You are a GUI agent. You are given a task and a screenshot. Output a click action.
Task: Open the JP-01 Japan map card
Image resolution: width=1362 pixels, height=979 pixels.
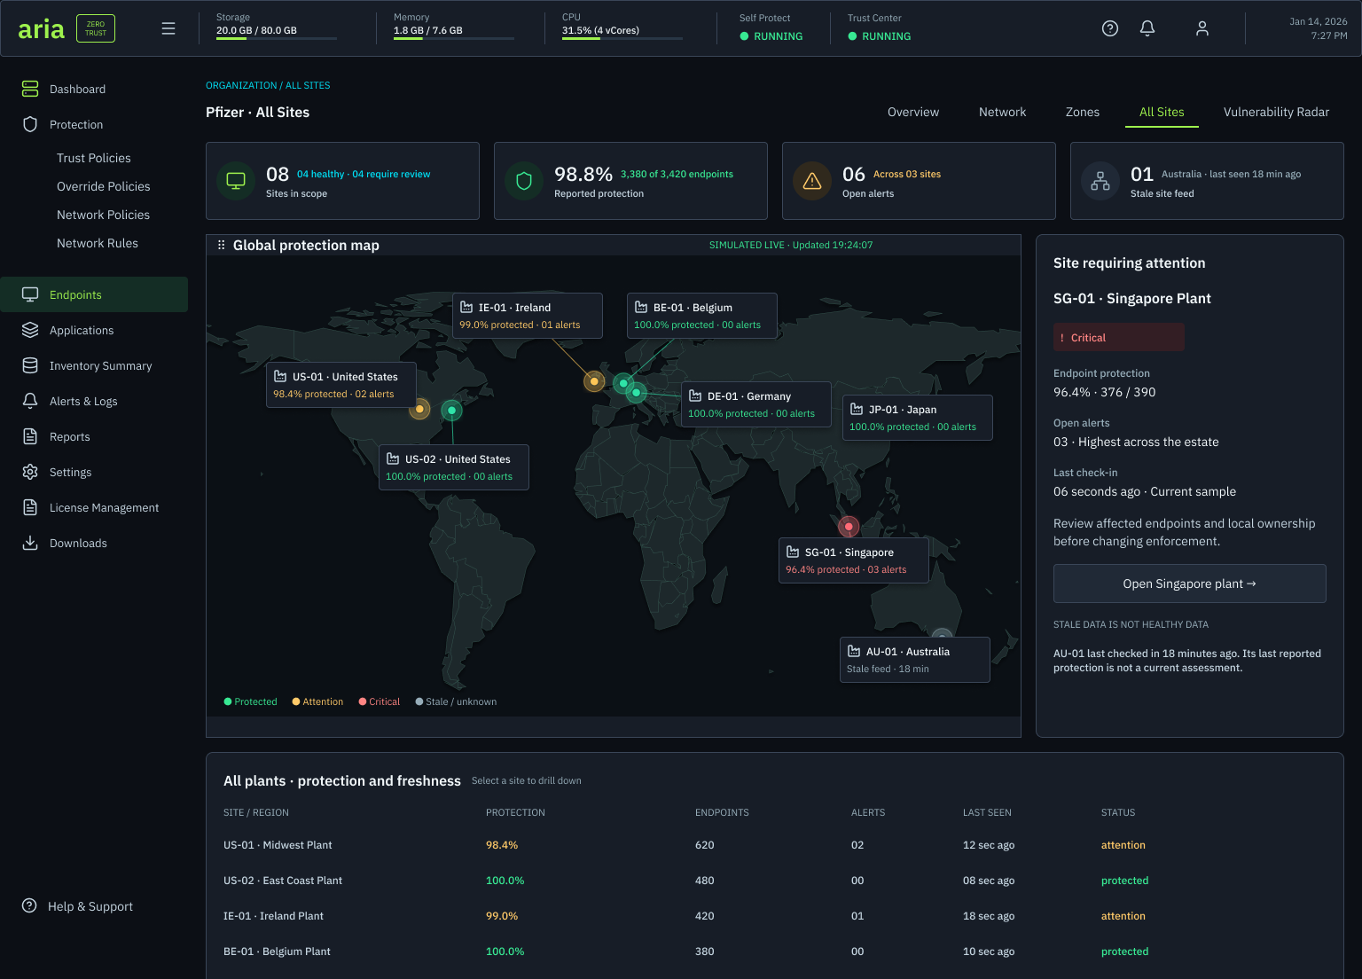[x=918, y=418]
